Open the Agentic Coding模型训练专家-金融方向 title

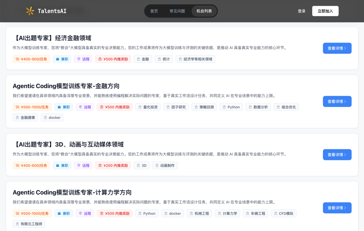pos(66,86)
